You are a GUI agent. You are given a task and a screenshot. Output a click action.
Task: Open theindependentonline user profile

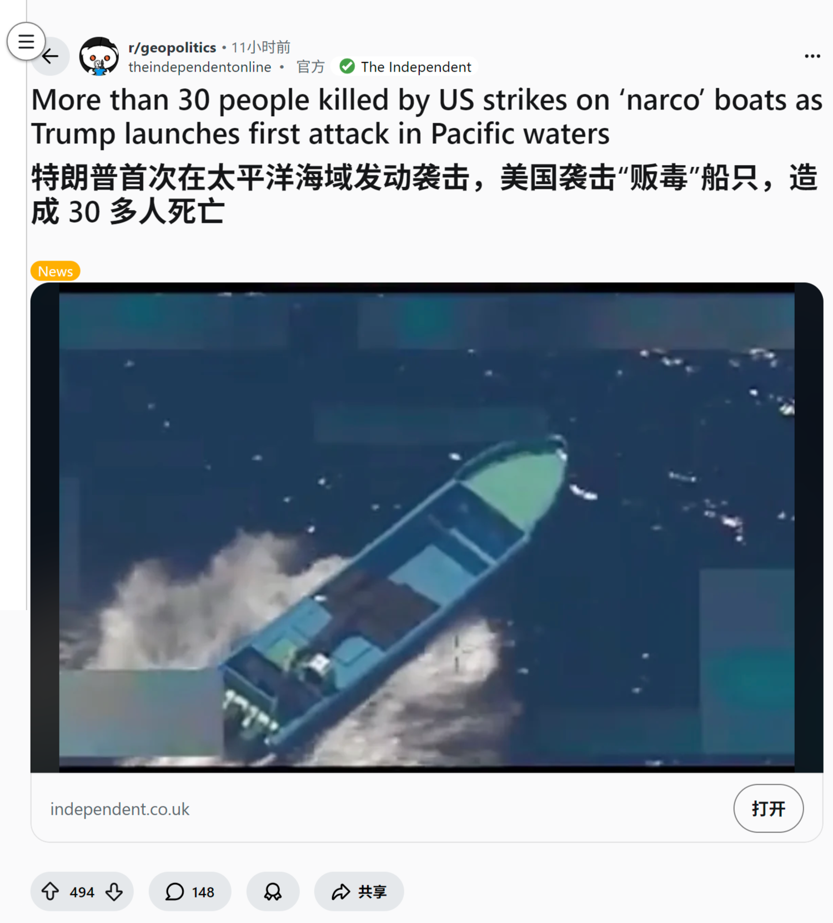point(200,67)
